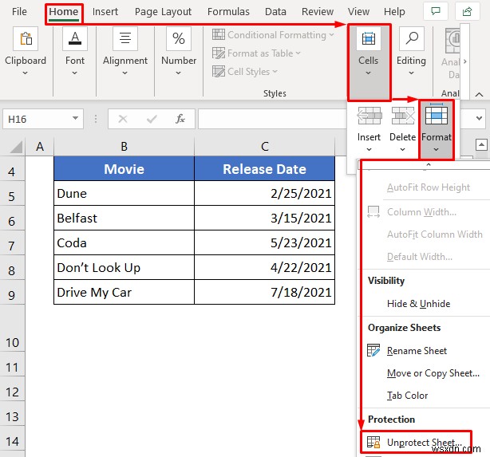
Task: Select the Home tab
Action: tap(64, 12)
